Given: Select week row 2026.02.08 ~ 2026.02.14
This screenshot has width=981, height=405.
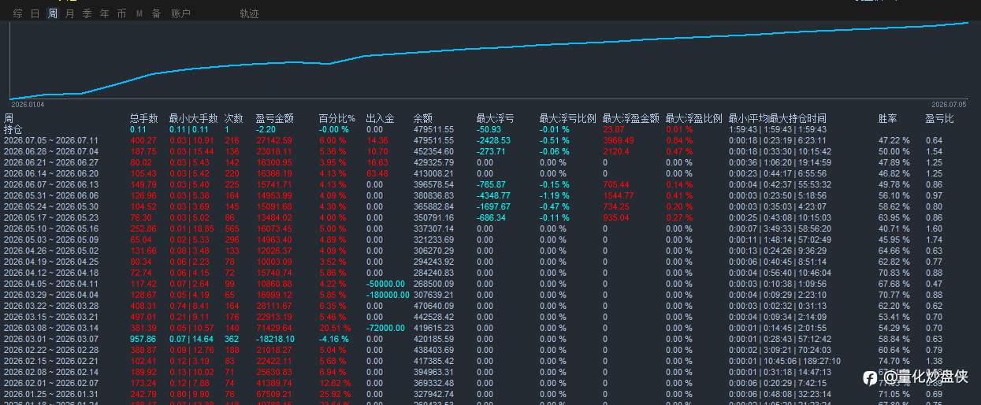Looking at the screenshot, I should (x=51, y=372).
